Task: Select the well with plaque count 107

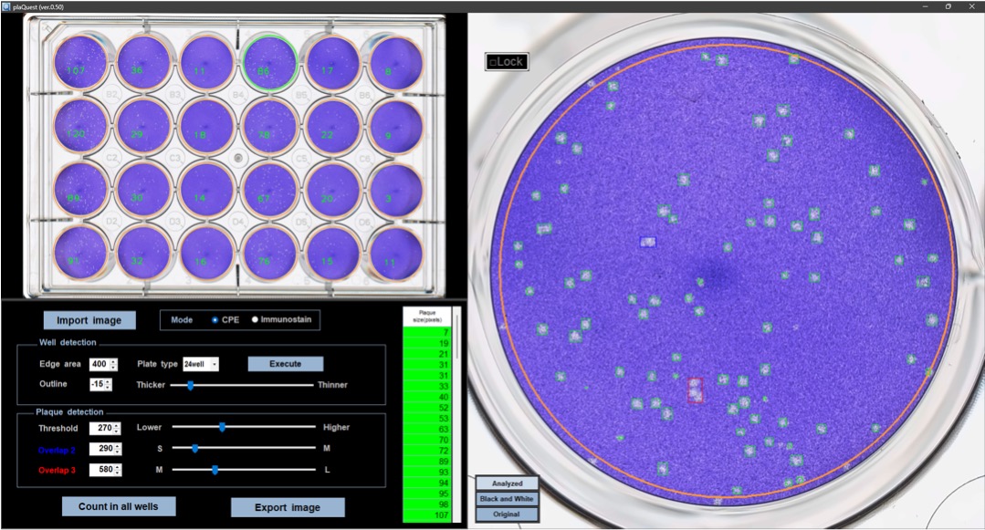Action: (80, 64)
